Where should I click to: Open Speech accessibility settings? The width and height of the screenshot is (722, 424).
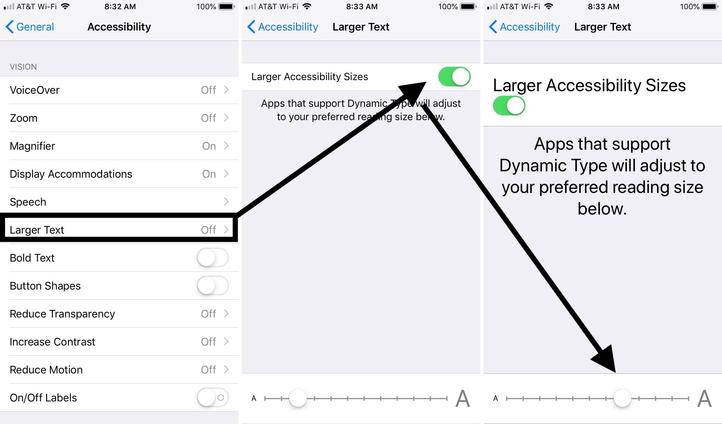pyautogui.click(x=119, y=202)
